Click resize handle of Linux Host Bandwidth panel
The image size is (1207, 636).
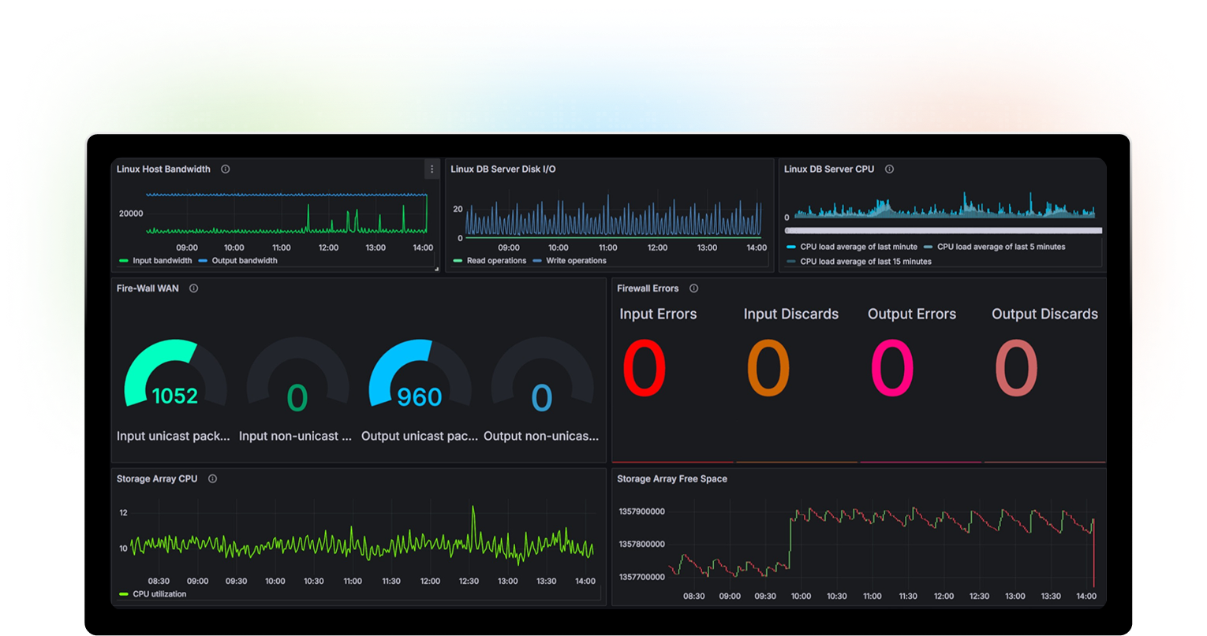pyautogui.click(x=436, y=269)
